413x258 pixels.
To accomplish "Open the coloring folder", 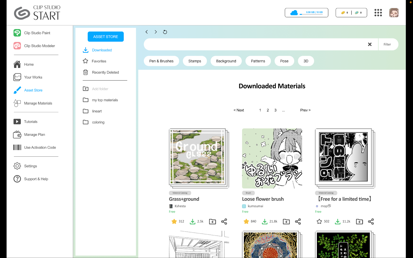I will click(93, 122).
